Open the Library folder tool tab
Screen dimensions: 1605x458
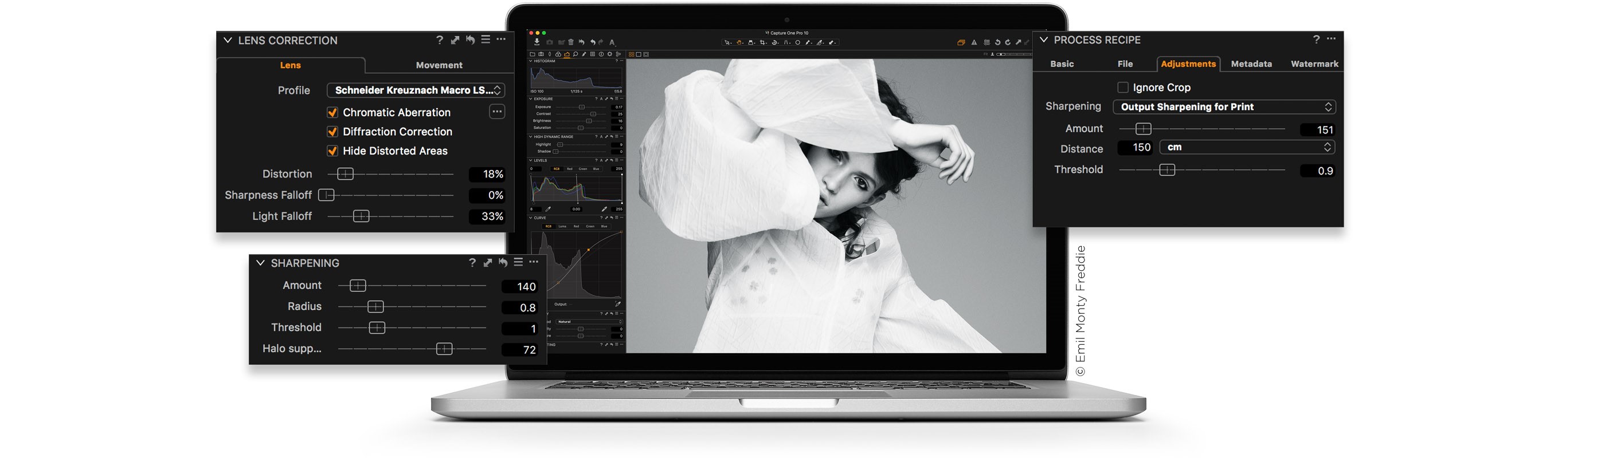533,54
